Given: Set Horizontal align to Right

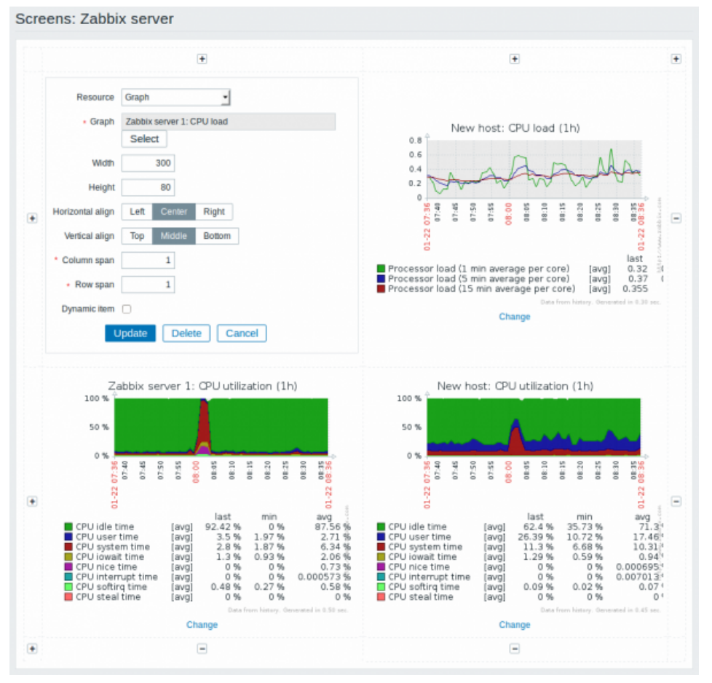Looking at the screenshot, I should (214, 212).
